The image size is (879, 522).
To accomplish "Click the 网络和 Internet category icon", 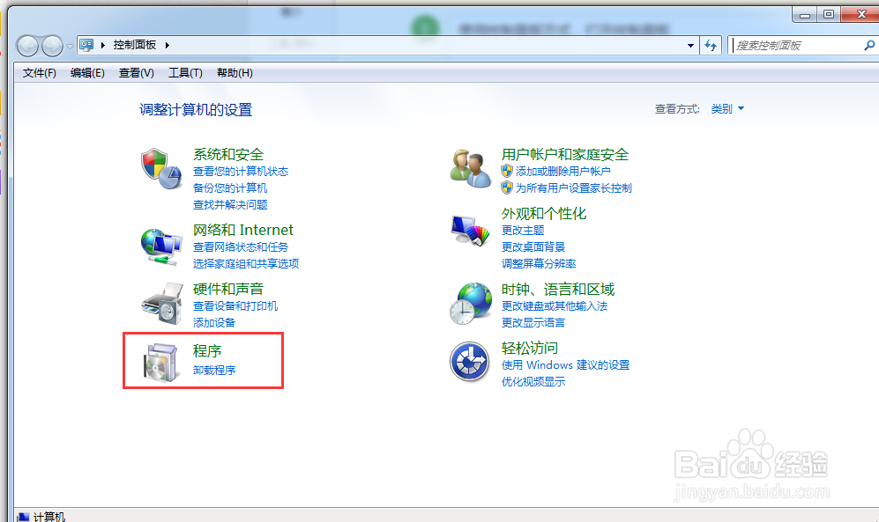I will pos(160,243).
